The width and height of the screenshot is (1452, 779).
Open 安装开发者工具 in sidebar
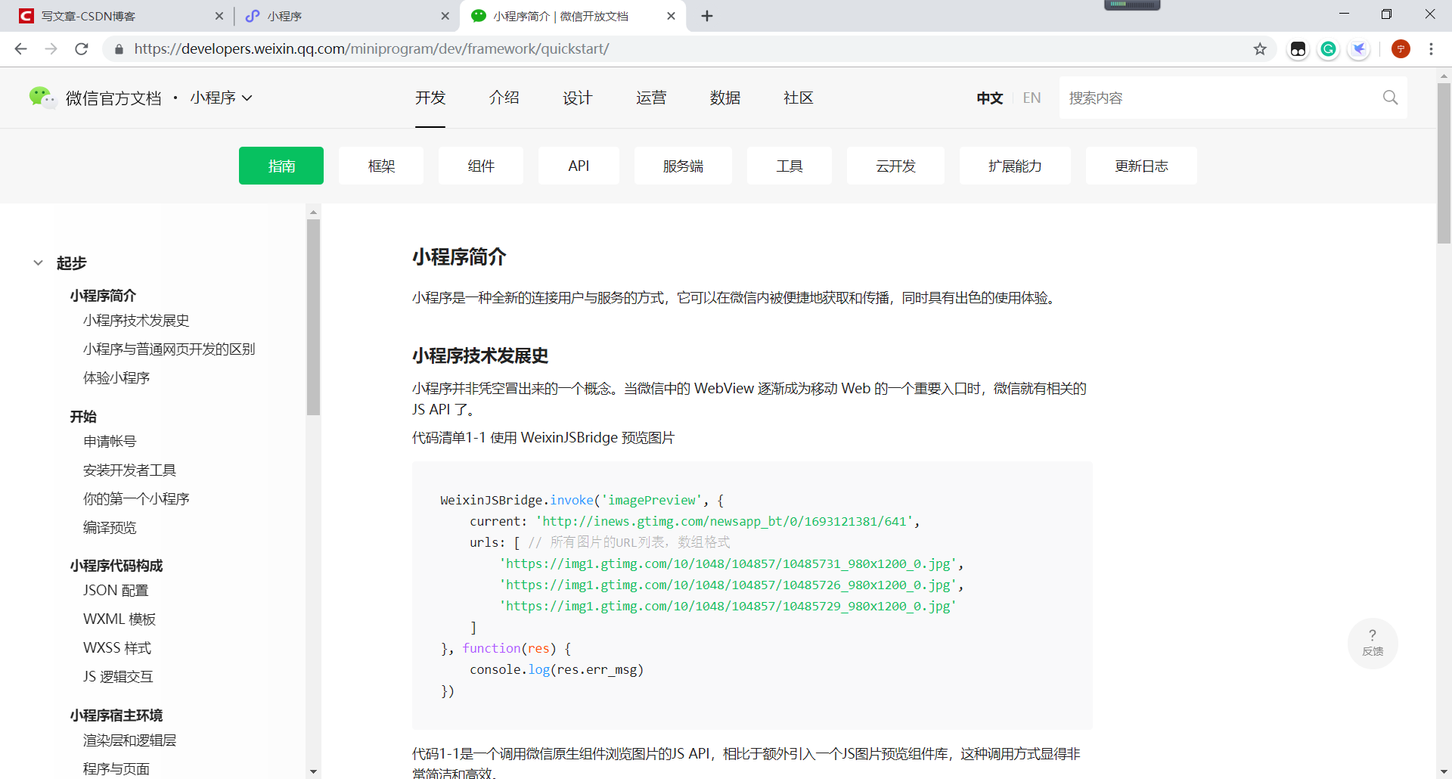[x=129, y=470]
